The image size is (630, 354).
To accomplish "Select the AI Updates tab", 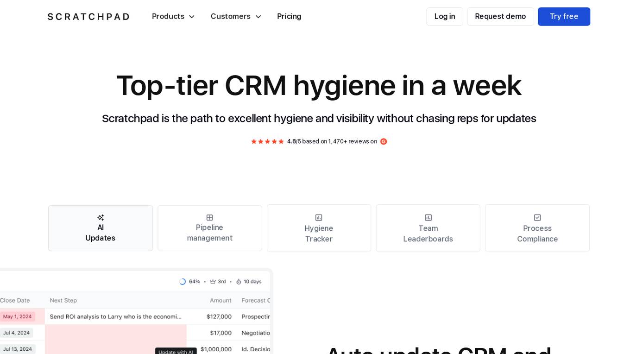I will click(101, 228).
